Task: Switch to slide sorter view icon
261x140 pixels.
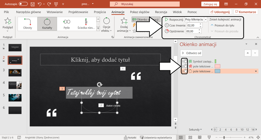Action: click(190, 137)
